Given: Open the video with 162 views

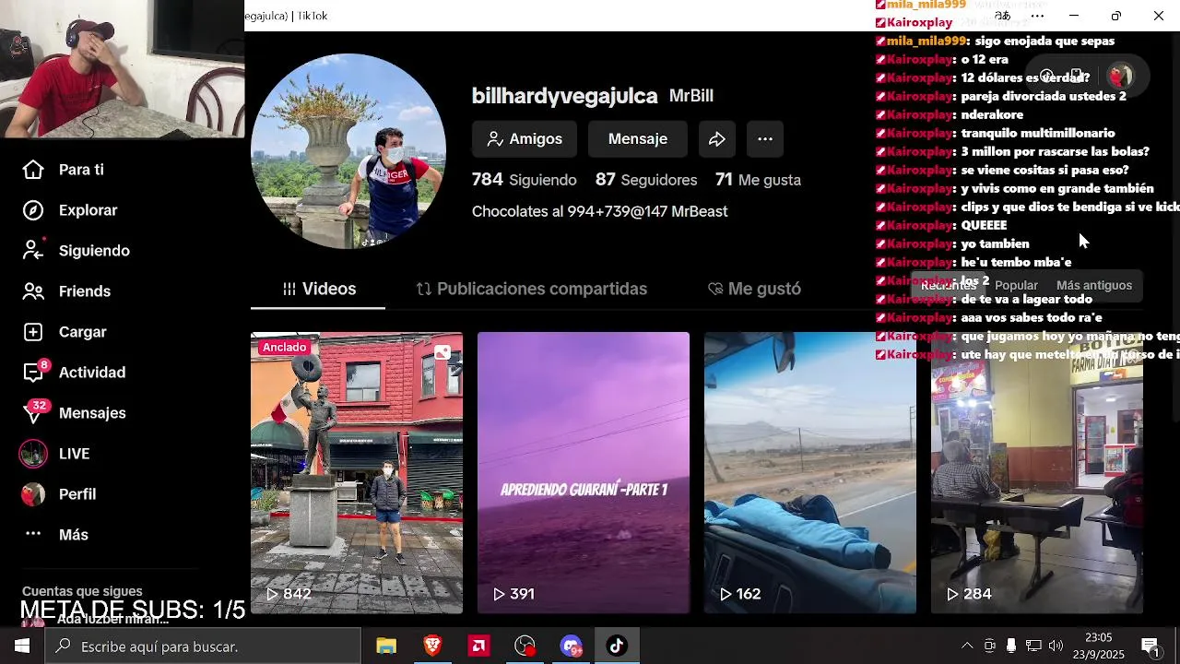Looking at the screenshot, I should (x=810, y=472).
